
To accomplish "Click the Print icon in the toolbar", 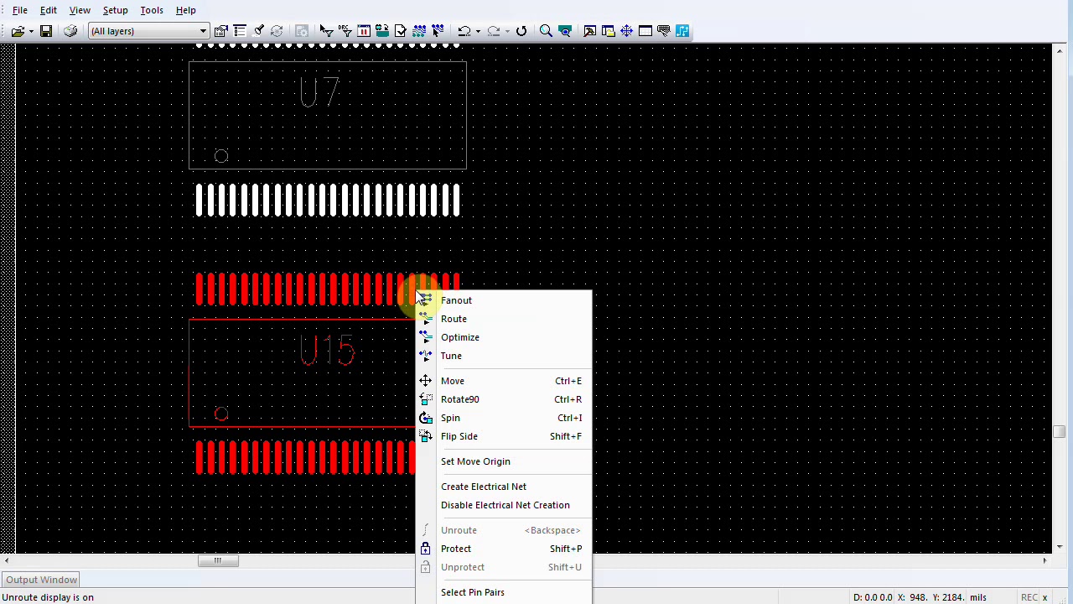I will tap(70, 31).
